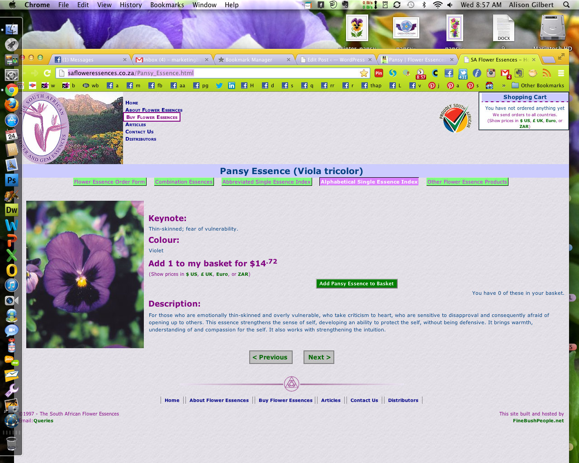This screenshot has height=463, width=579.
Task: Open the Chrome hamburger menu
Action: pos(561,73)
